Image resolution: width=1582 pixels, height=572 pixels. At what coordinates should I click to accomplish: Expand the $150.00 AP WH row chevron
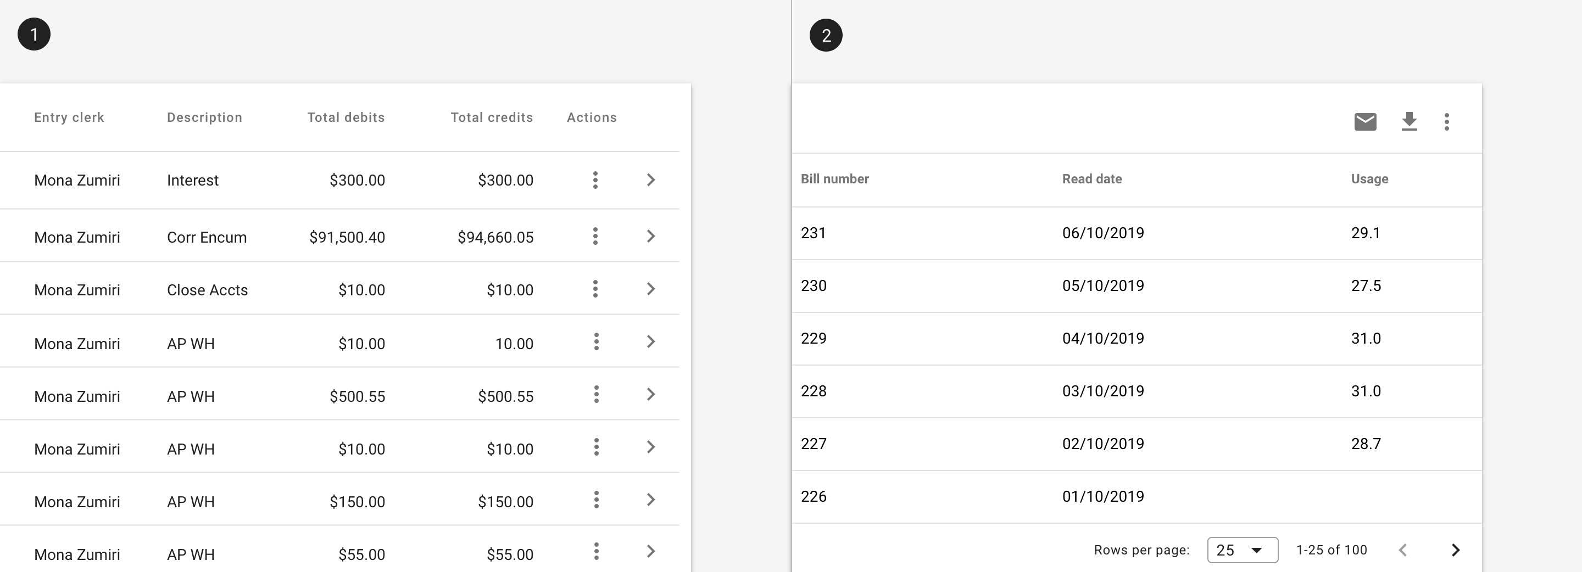pos(651,500)
